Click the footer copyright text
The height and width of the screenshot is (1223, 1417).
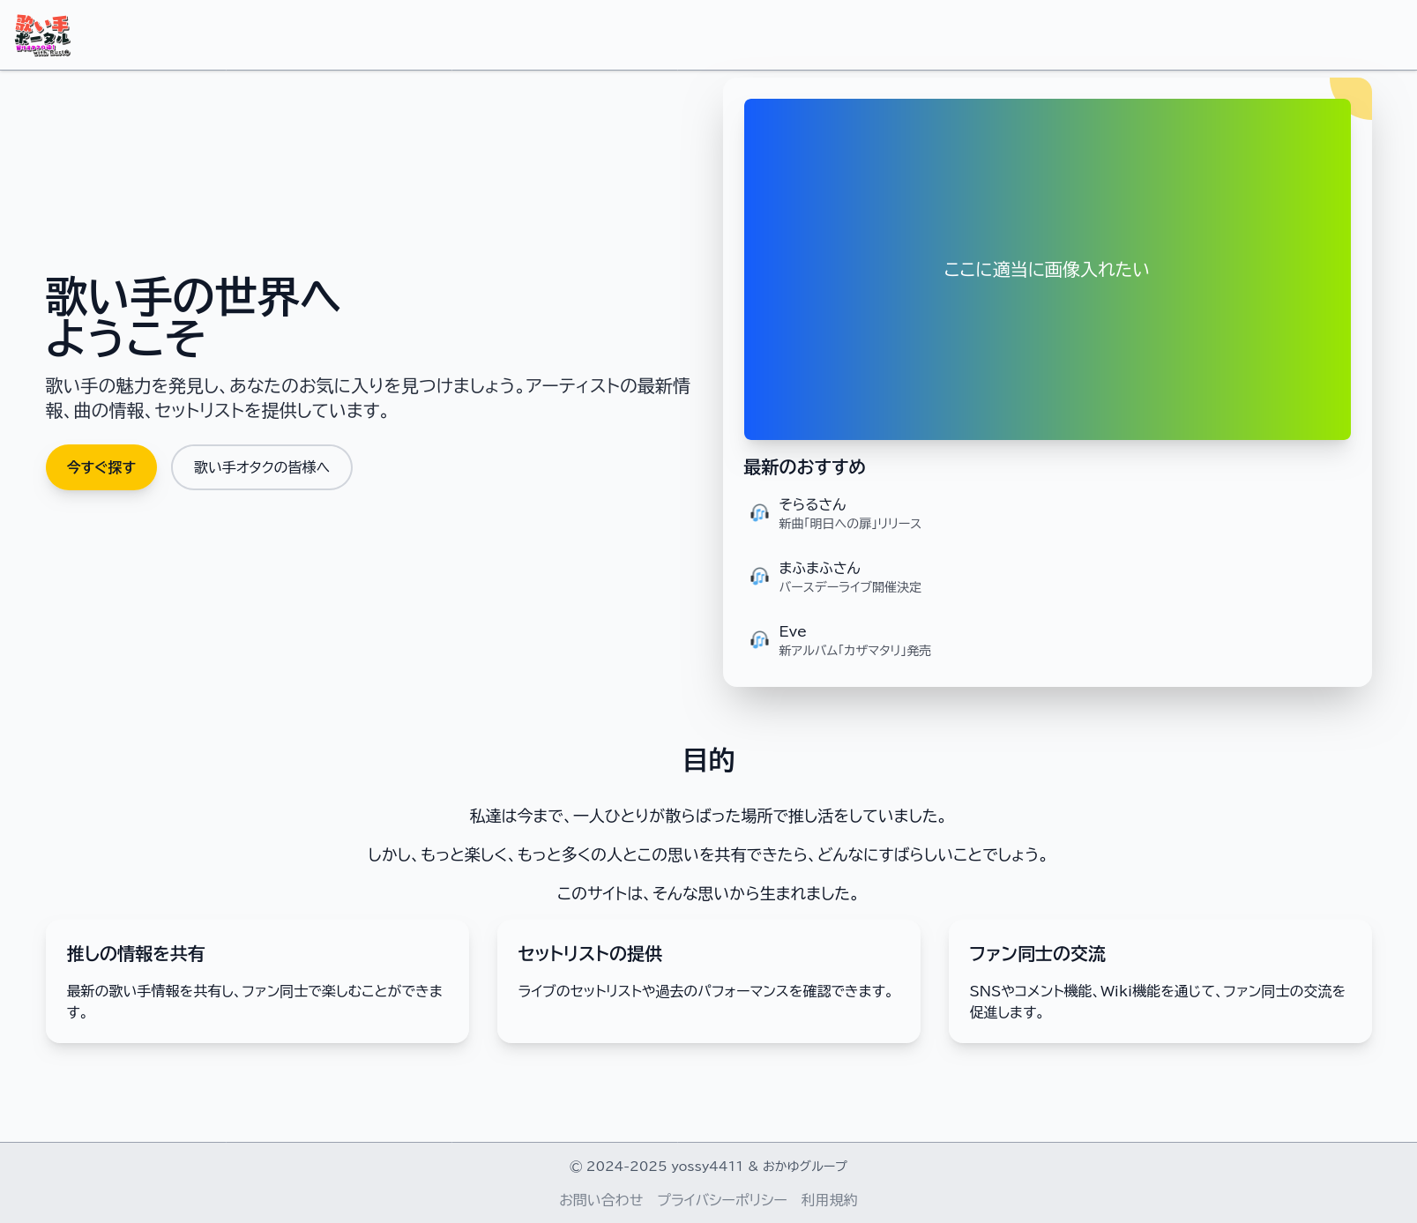pos(708,1166)
